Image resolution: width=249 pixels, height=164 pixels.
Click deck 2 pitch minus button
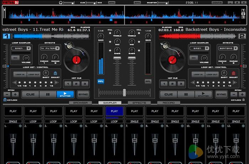click(234, 95)
